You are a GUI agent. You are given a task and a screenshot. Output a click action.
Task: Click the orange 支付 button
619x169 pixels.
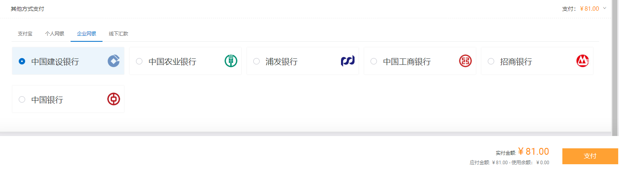(590, 156)
